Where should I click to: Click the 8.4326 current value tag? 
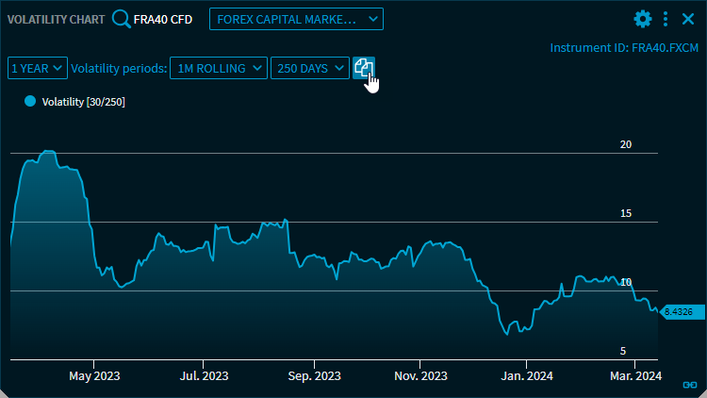coord(678,311)
